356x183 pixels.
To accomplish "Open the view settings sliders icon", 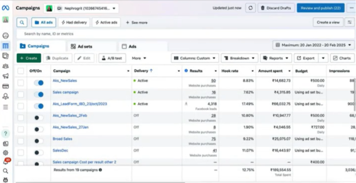I will [350, 22].
